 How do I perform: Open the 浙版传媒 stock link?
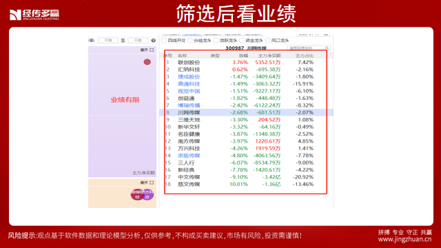[189, 156]
